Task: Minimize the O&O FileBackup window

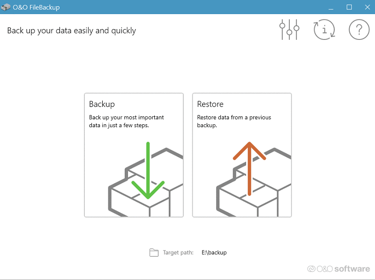Action: click(332, 7)
